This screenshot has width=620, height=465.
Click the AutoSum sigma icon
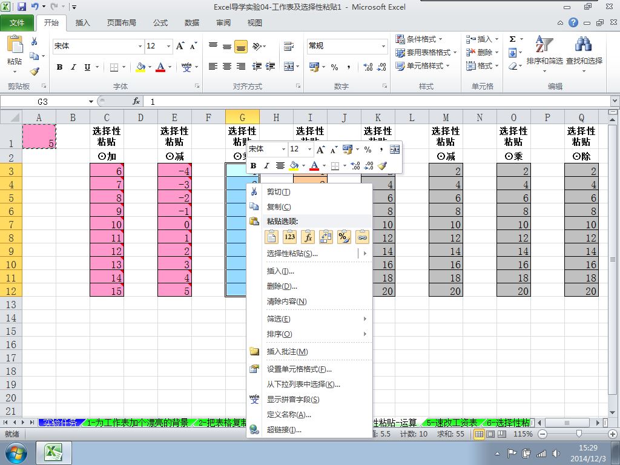(x=512, y=39)
